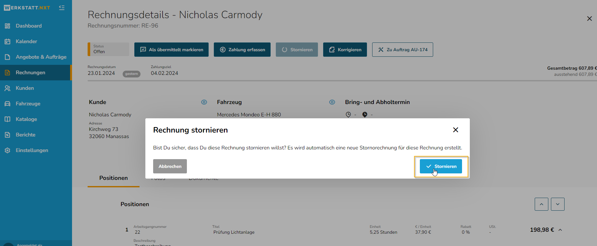Switch to the Positionen tab
This screenshot has width=597, height=246.
[114, 178]
